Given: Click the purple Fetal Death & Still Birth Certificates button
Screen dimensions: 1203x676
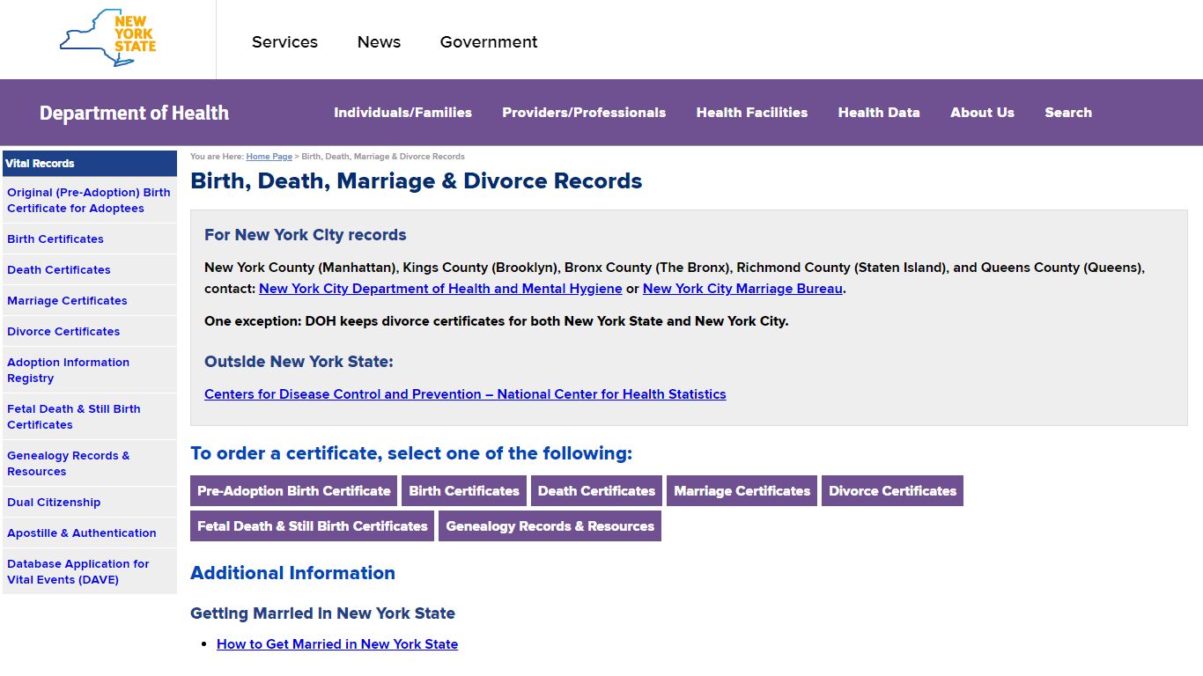Looking at the screenshot, I should (x=312, y=526).
